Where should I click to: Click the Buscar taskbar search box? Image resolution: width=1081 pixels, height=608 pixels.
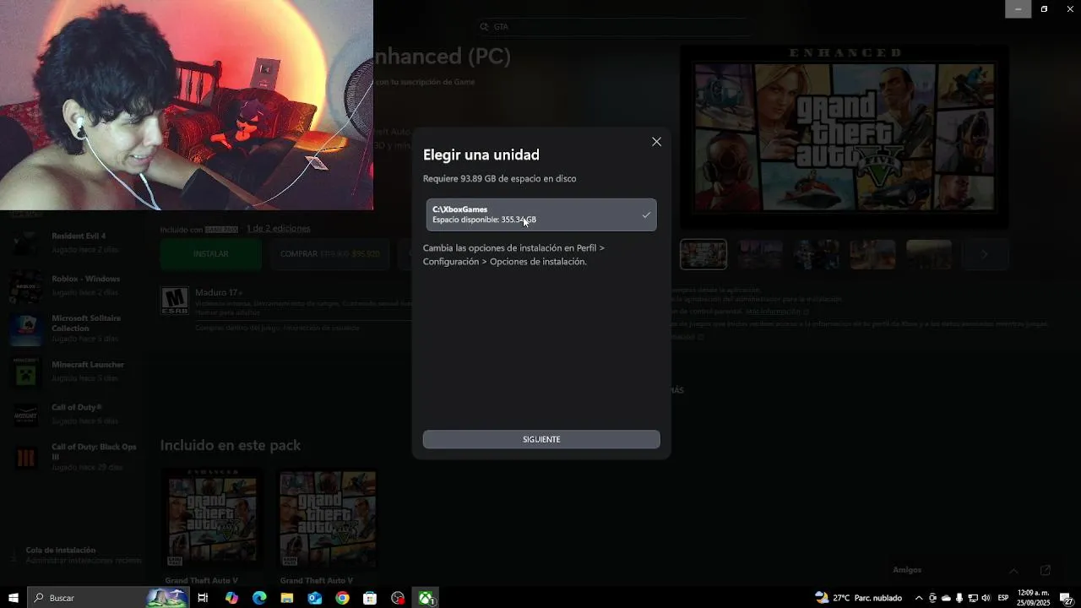tap(108, 598)
